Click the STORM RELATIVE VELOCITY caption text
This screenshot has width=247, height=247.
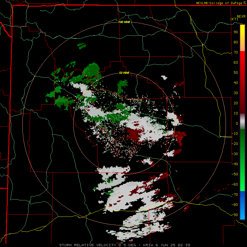(88, 245)
